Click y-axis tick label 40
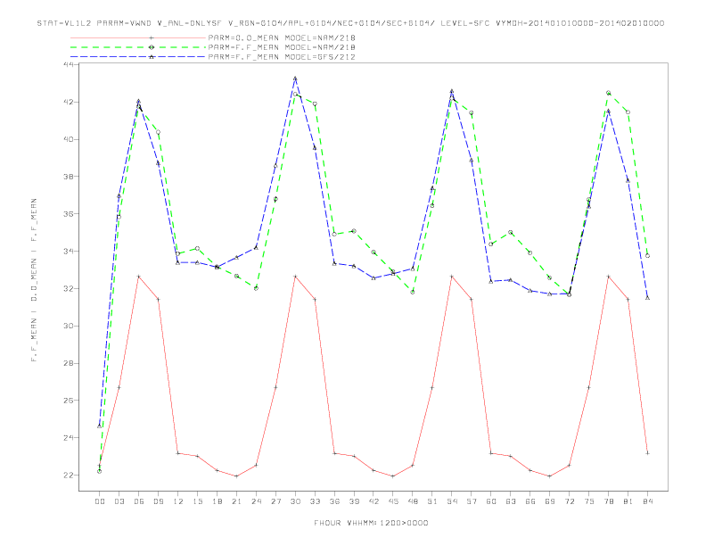The image size is (706, 546). [69, 139]
